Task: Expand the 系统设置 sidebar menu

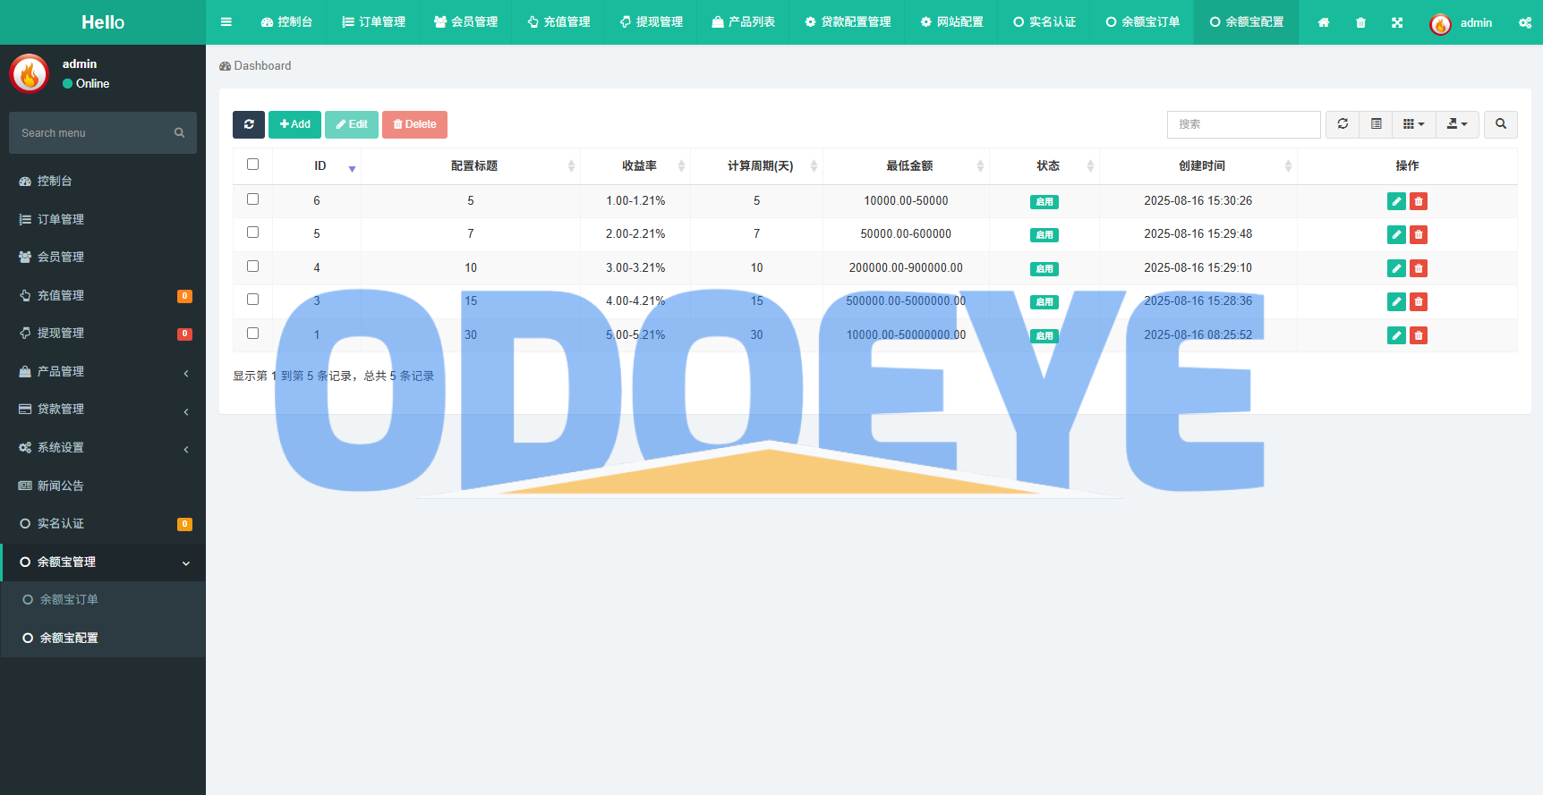Action: (x=103, y=447)
